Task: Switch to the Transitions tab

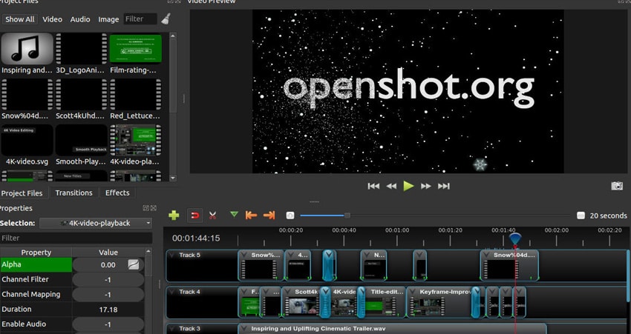Action: click(74, 193)
